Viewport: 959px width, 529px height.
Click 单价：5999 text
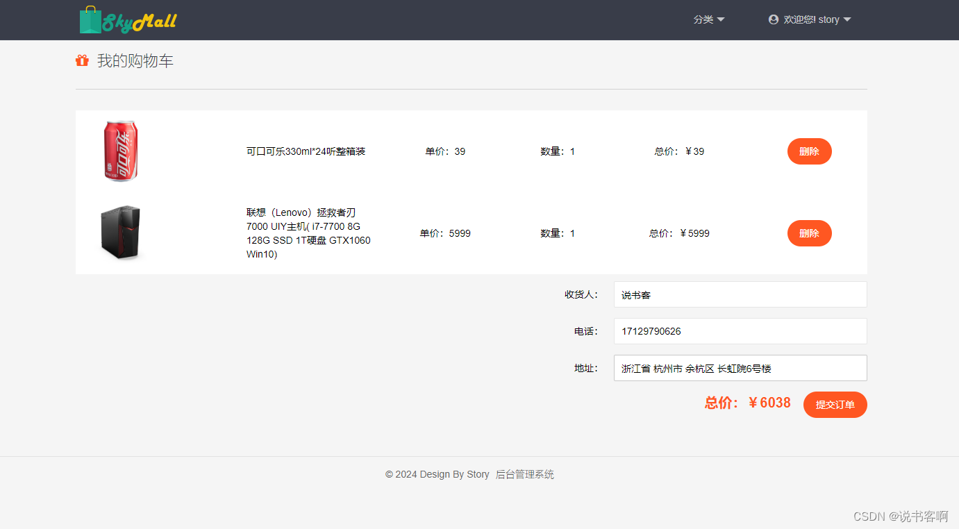(x=445, y=233)
